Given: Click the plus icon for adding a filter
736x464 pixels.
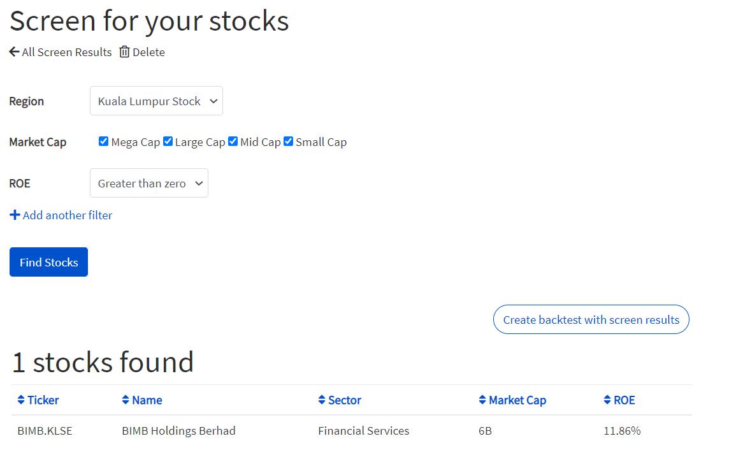Looking at the screenshot, I should (x=15, y=215).
